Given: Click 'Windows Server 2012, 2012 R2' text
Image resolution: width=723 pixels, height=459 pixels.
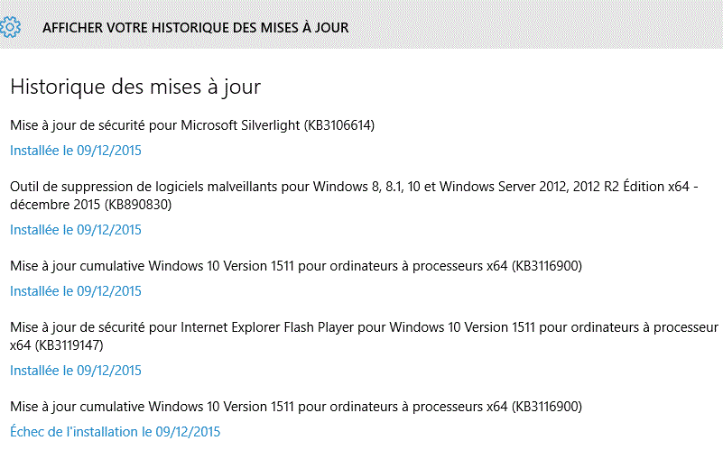Looking at the screenshot, I should (x=529, y=187).
